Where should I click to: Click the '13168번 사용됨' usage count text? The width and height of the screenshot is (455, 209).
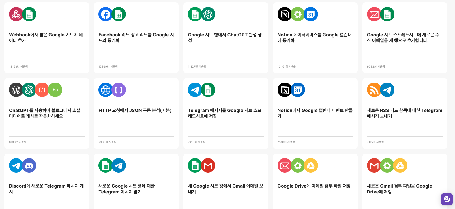pos(18,67)
